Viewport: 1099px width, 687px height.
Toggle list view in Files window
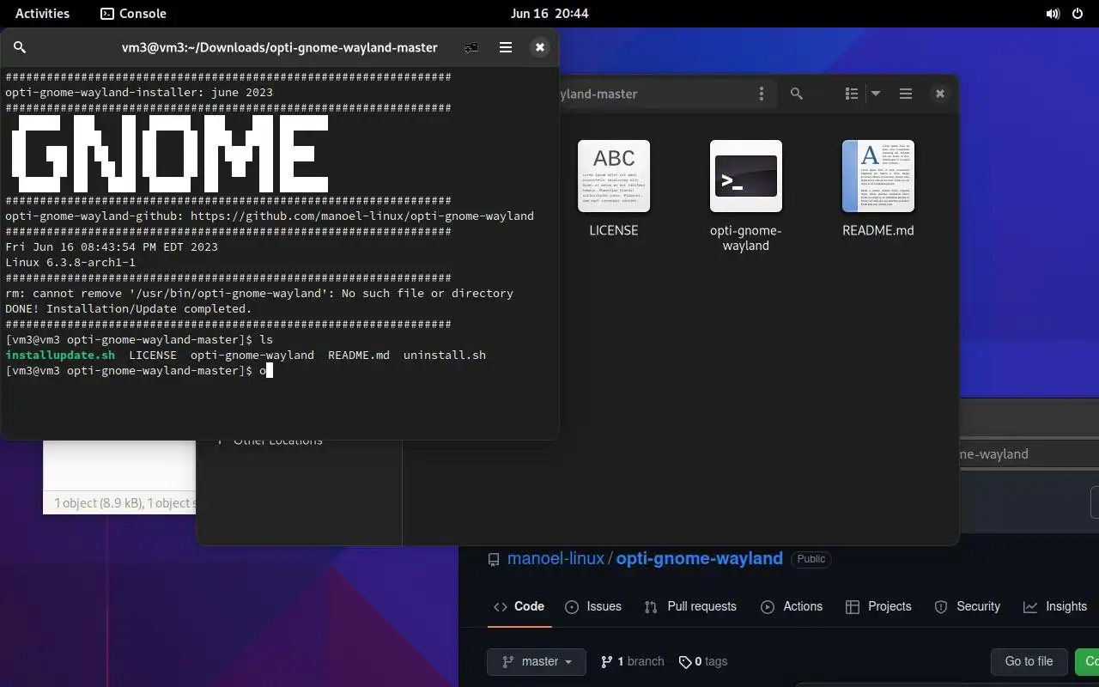coord(852,94)
